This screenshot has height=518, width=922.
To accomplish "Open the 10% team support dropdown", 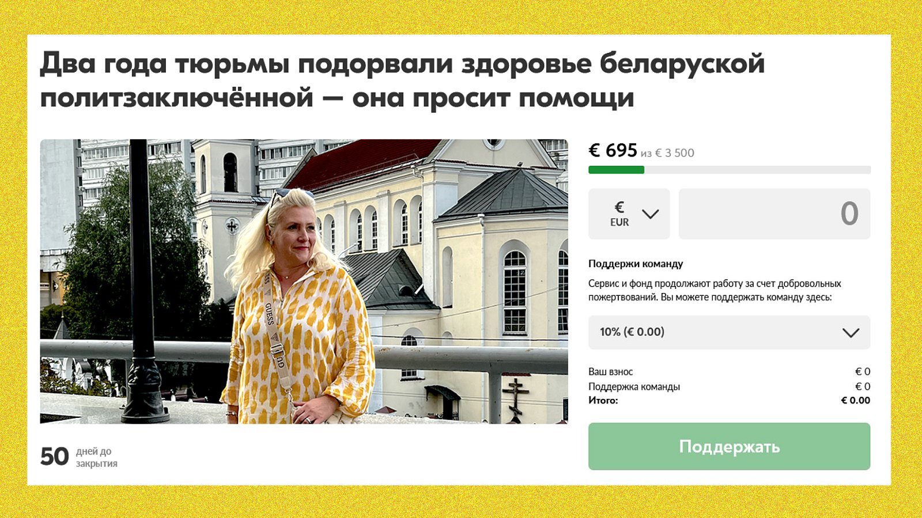I will pyautogui.click(x=729, y=332).
